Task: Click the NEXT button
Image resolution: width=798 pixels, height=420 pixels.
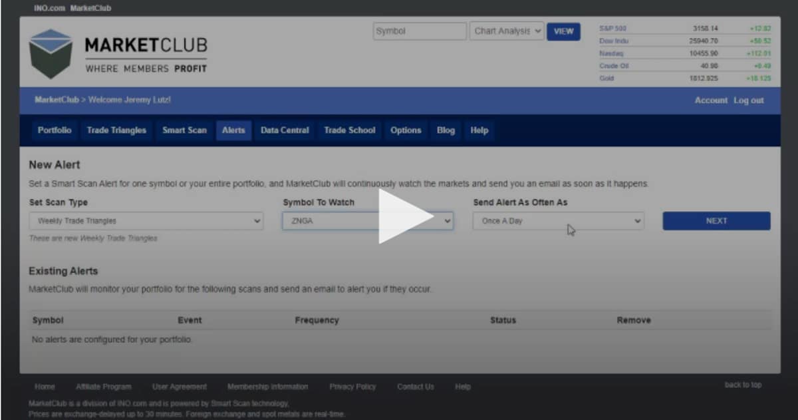Action: click(716, 221)
